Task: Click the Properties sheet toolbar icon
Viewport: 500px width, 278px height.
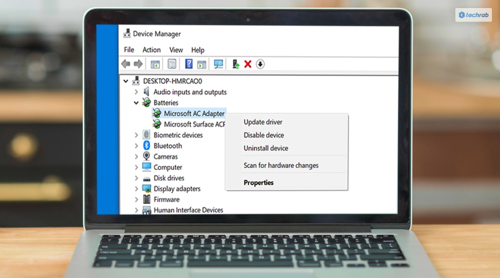Action: click(x=172, y=64)
